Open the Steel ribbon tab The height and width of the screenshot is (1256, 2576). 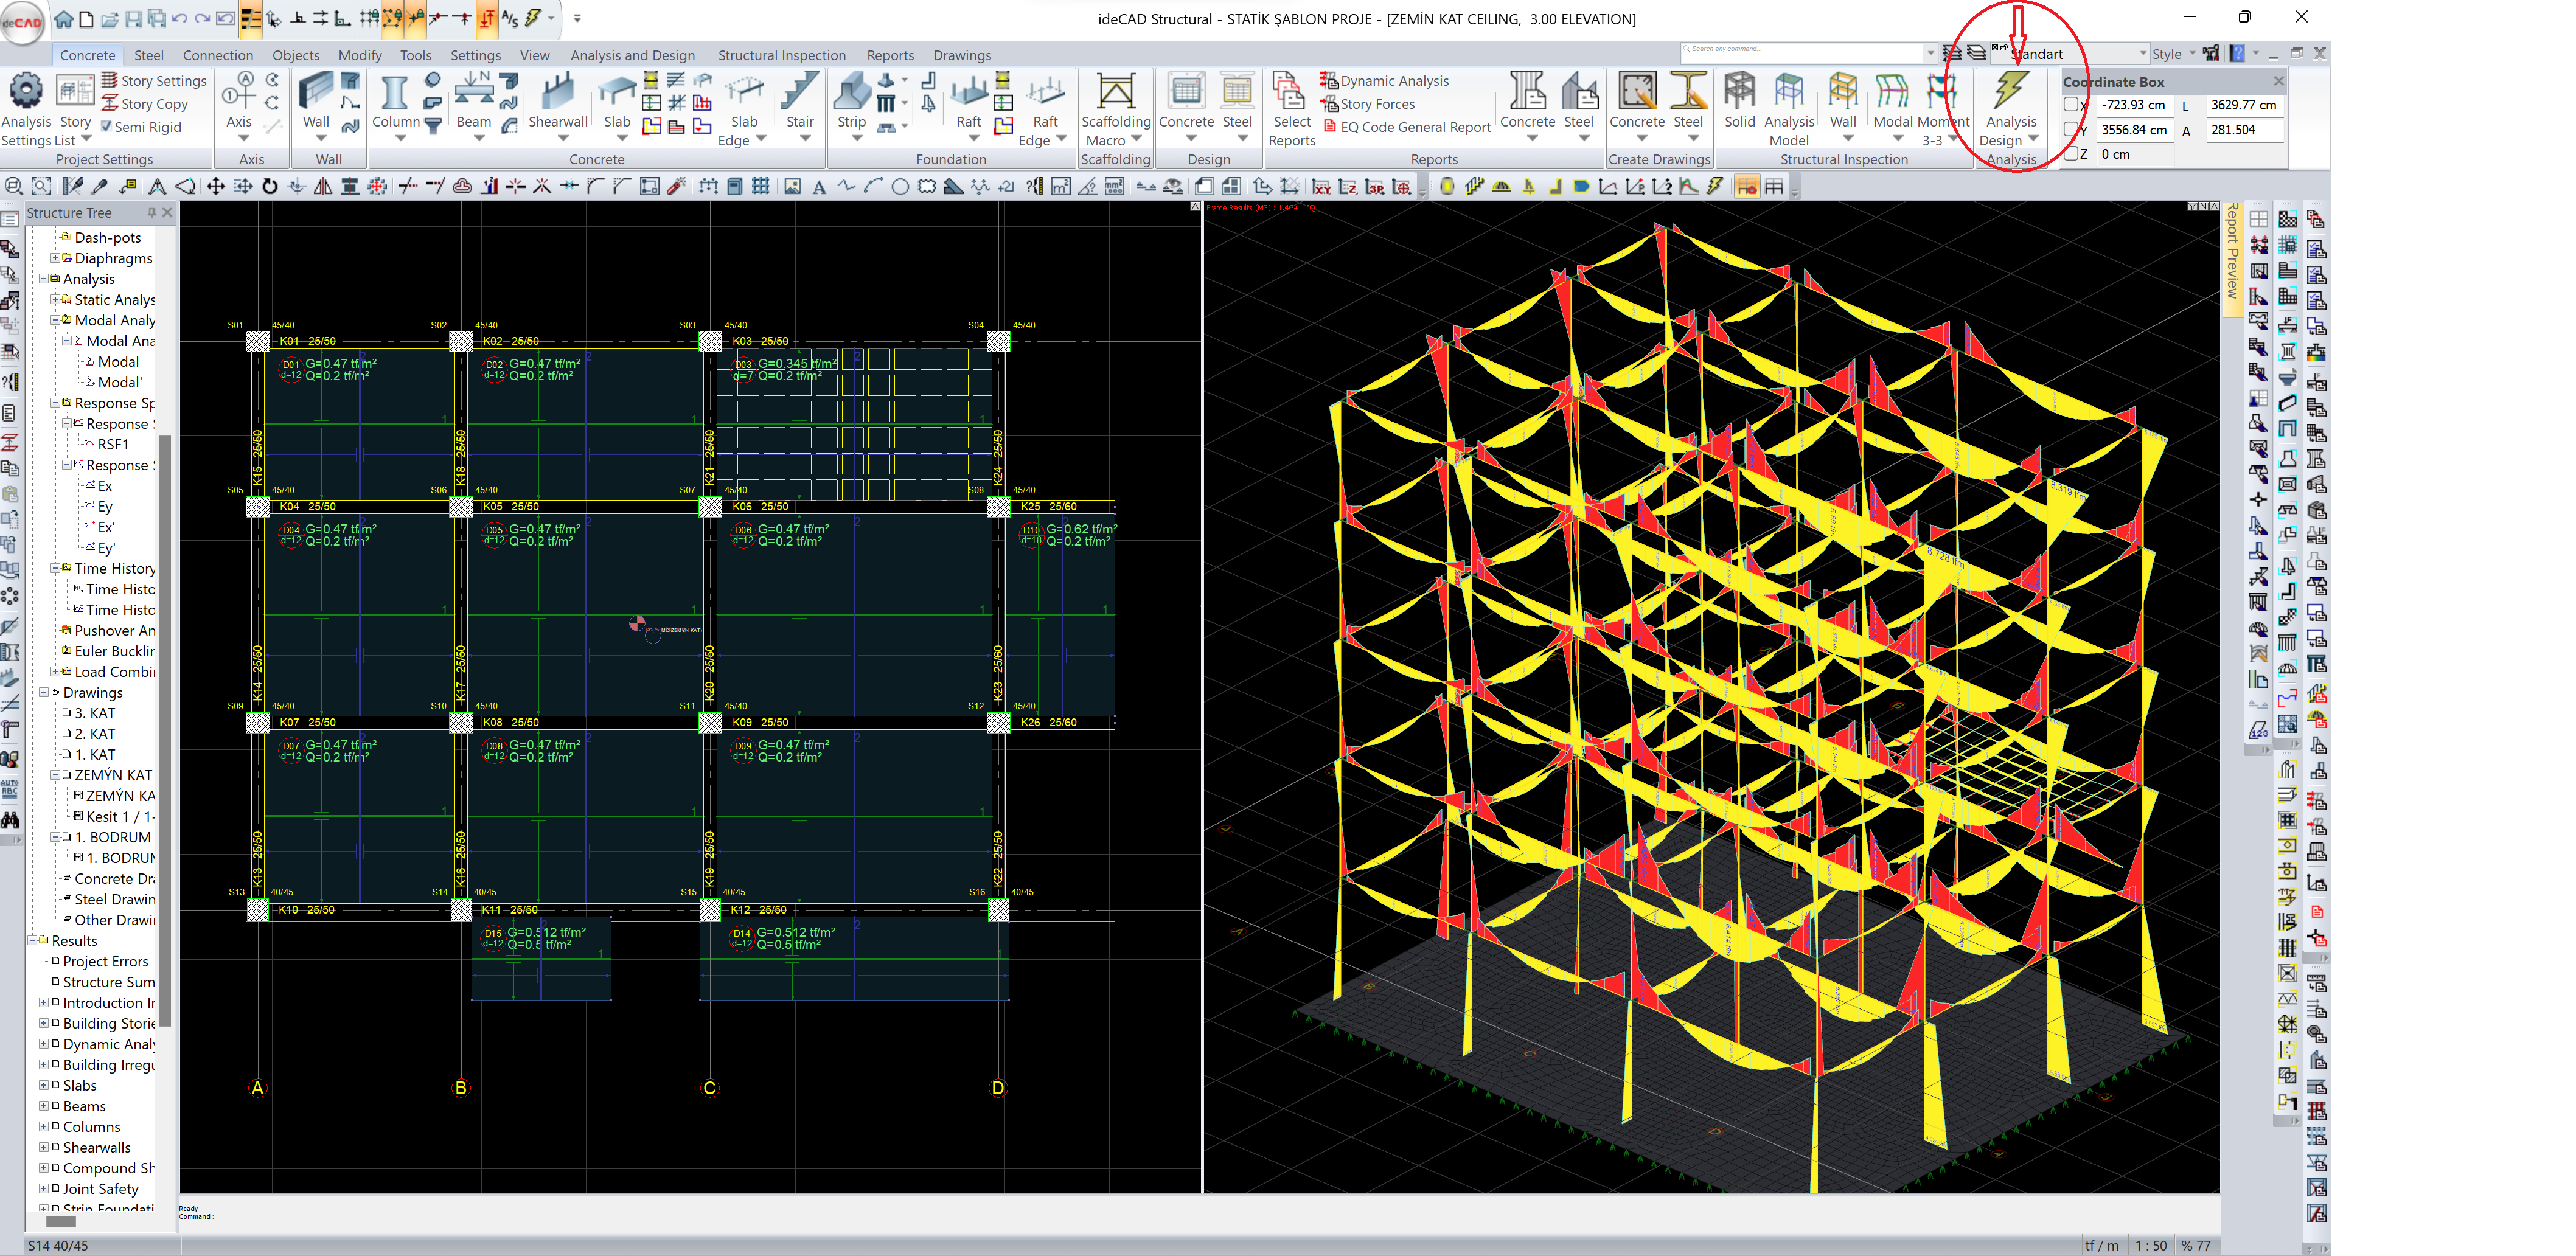tap(148, 55)
